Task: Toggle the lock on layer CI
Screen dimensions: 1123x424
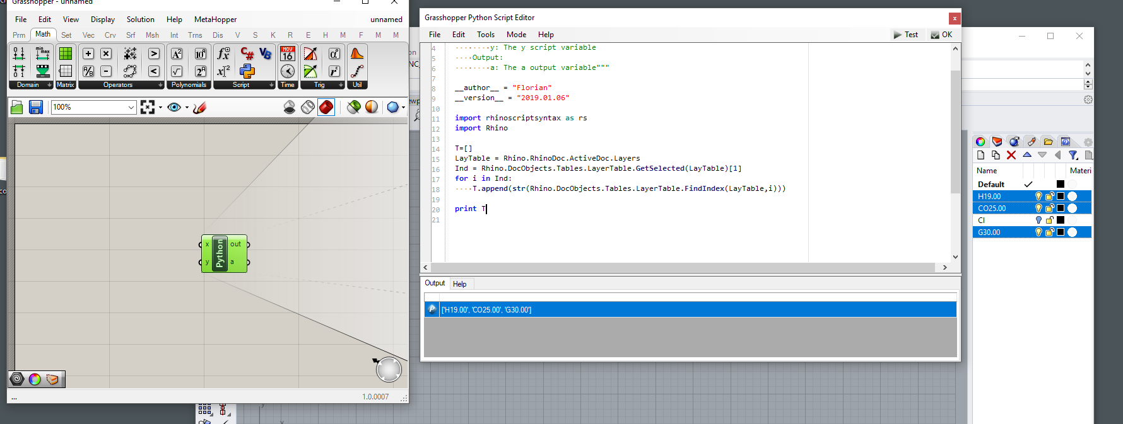Action: point(1050,221)
